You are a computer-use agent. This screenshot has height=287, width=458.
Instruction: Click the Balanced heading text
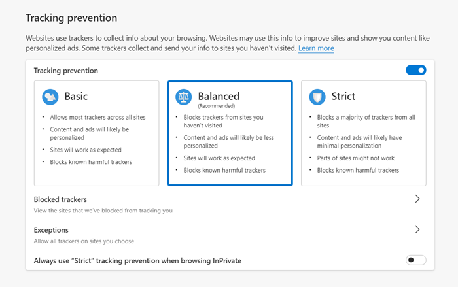click(219, 96)
